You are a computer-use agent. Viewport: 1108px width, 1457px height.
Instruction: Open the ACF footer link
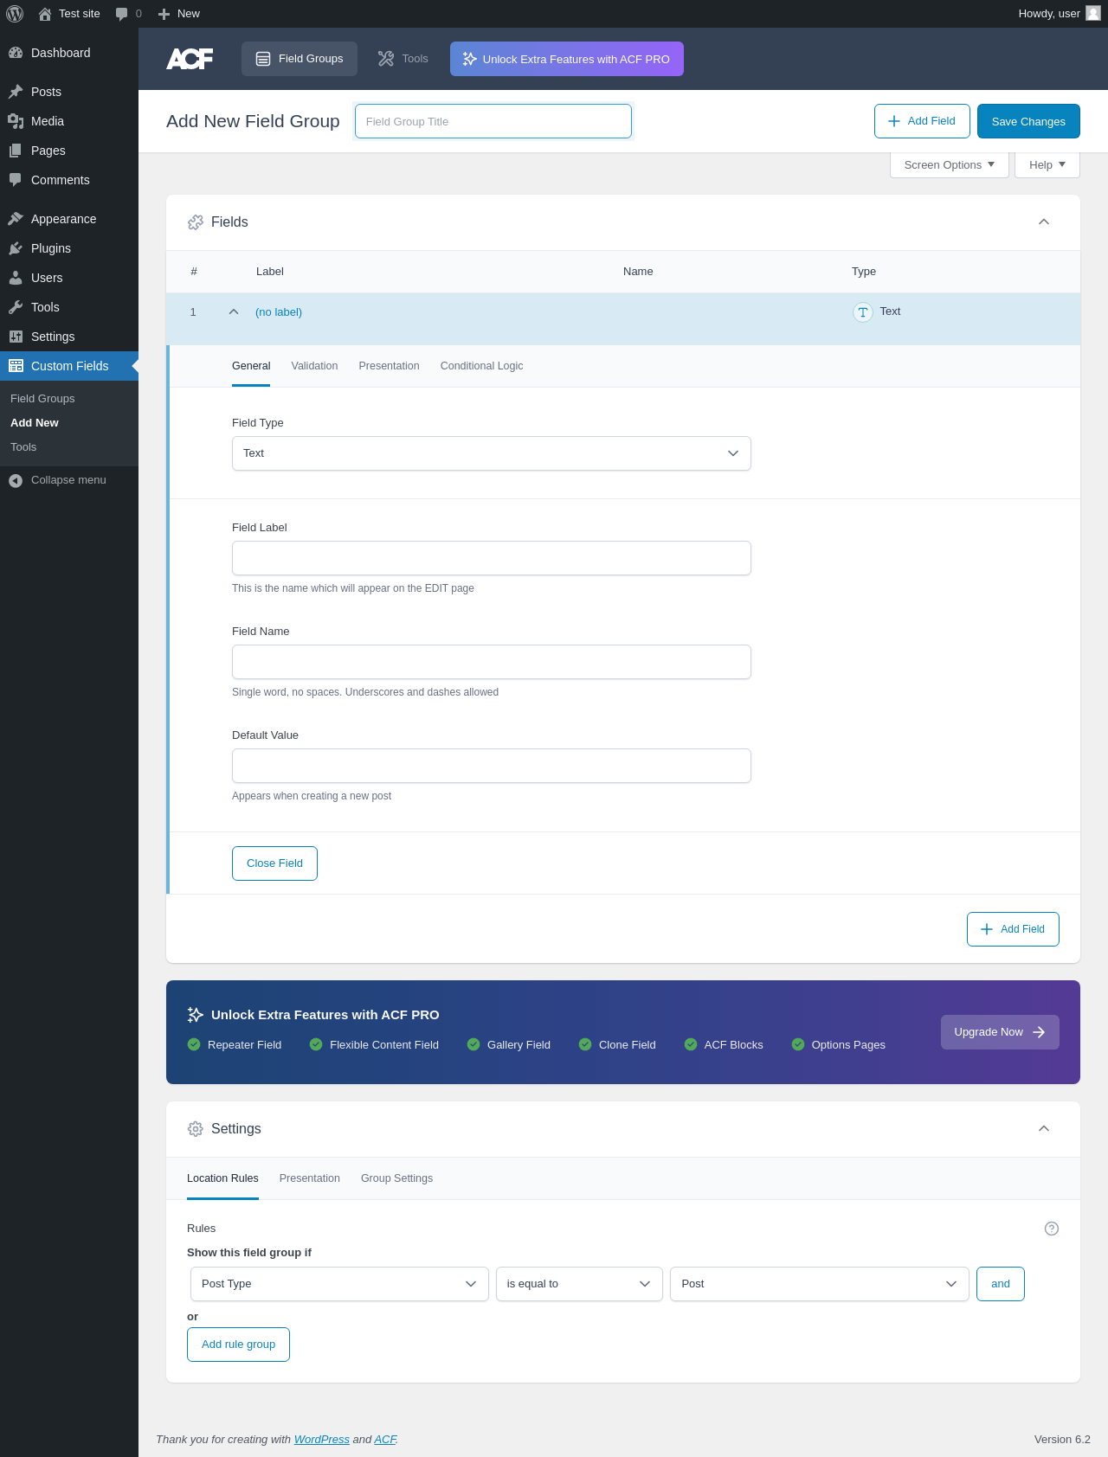[385, 1440]
